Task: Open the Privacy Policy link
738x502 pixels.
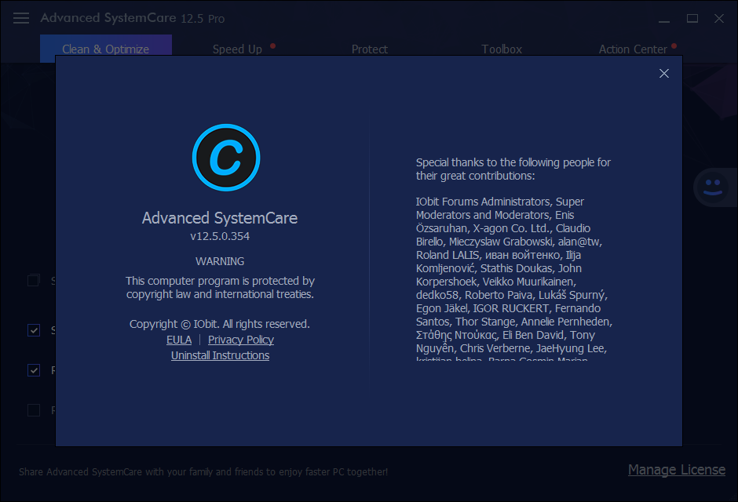Action: tap(241, 340)
